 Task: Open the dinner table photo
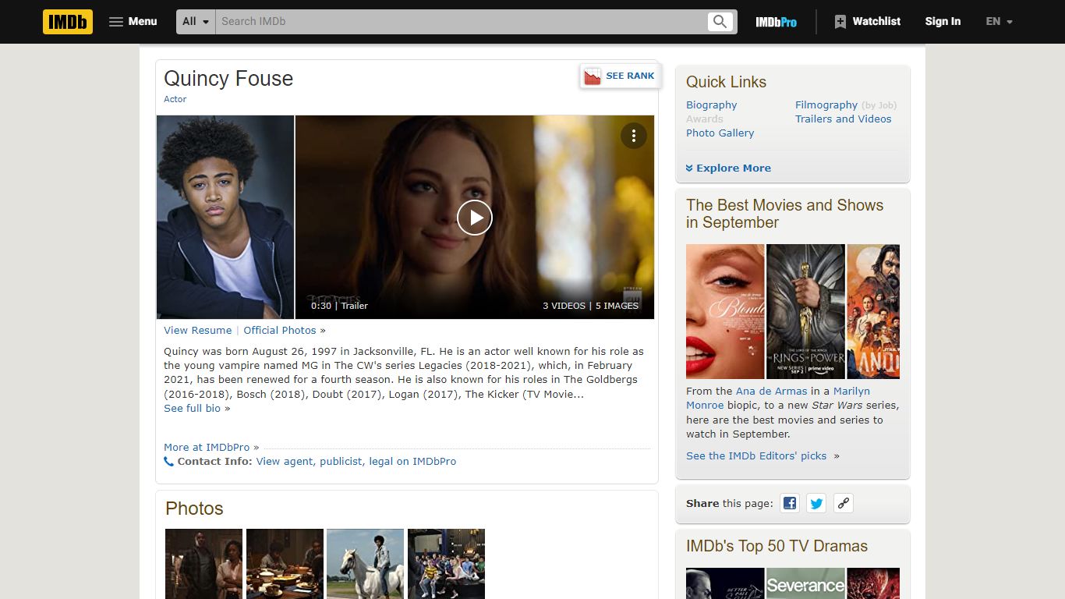click(x=285, y=564)
